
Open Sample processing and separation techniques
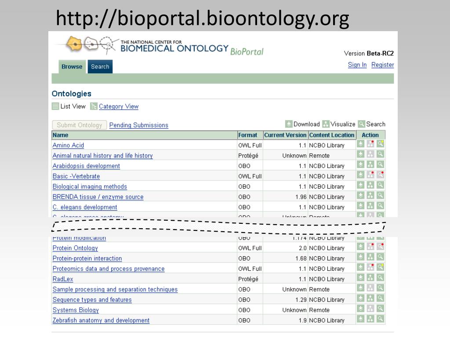115,290
